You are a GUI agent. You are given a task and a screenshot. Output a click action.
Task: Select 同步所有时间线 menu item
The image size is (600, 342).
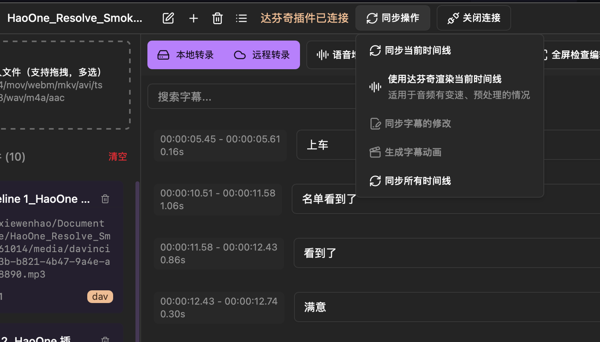450,181
